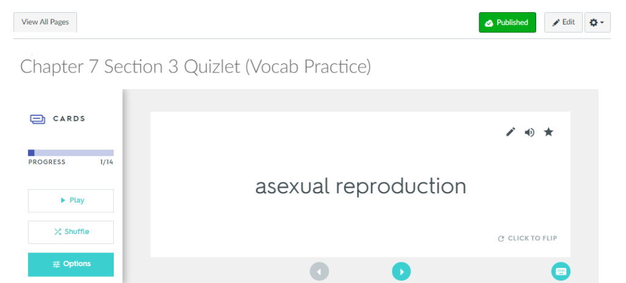
Task: Expand the Options panel
Action: coord(71,264)
